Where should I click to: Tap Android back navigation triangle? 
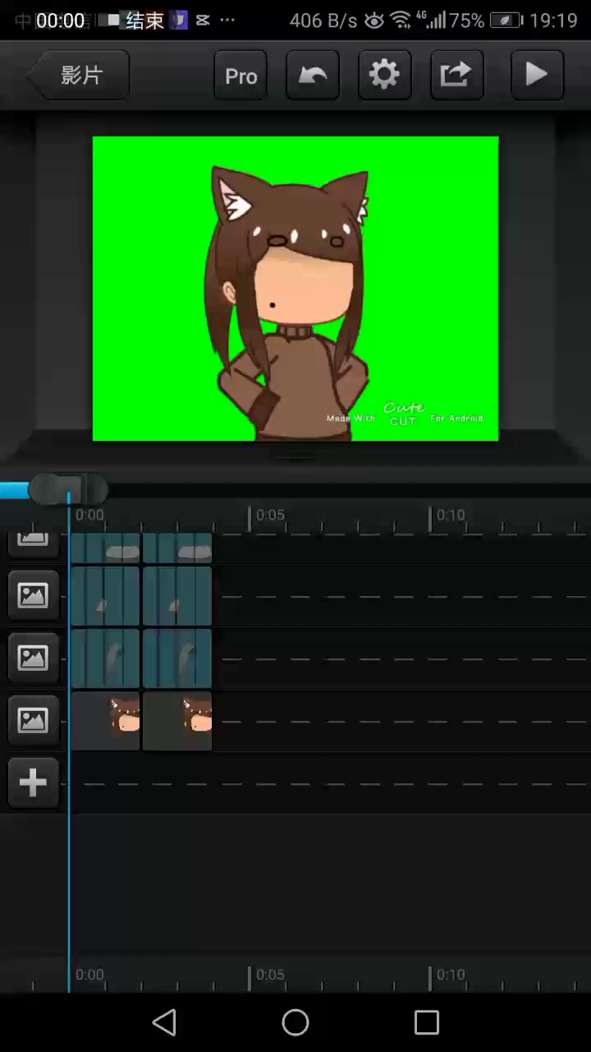(x=164, y=1022)
